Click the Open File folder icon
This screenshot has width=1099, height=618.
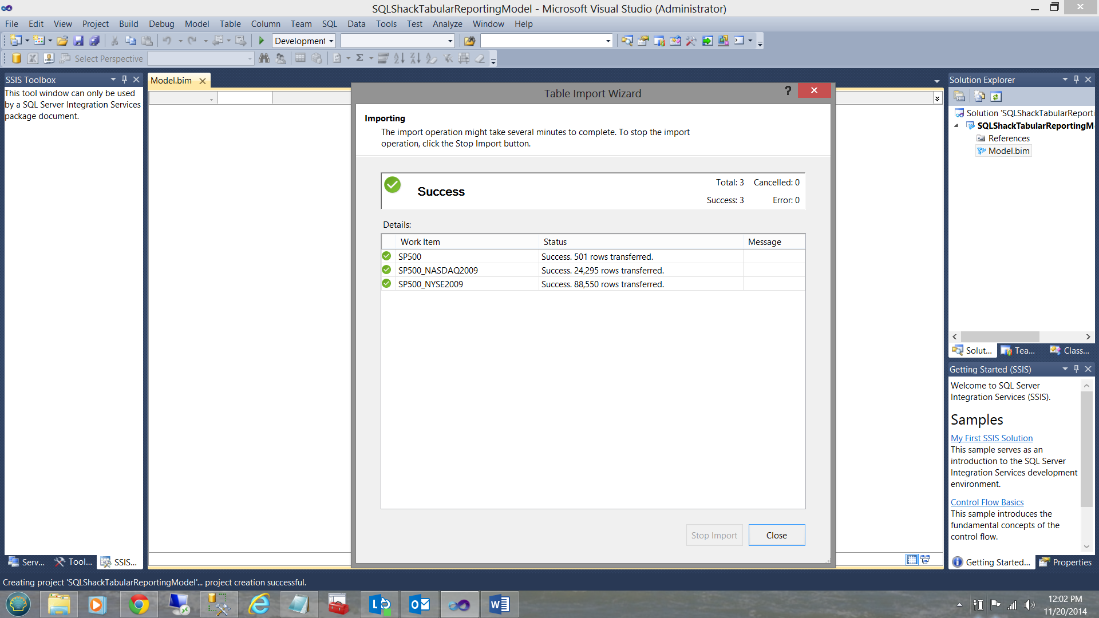[x=62, y=41]
